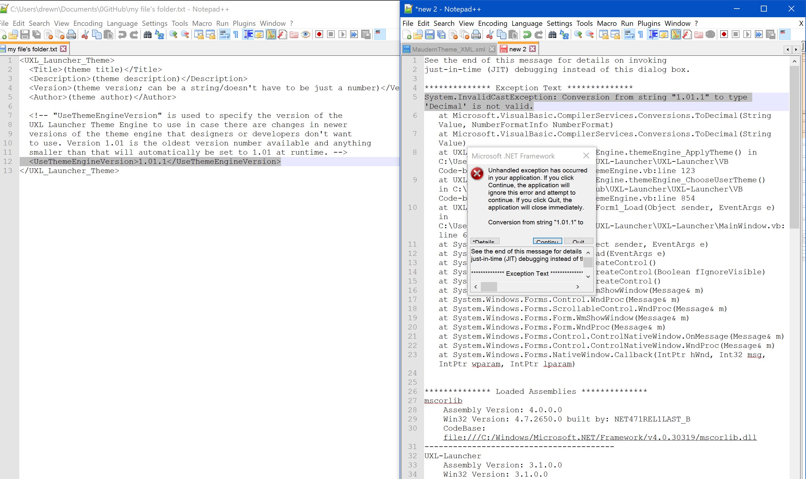Click right tab-scroll arrow in right window
The height and width of the screenshot is (479, 806).
point(796,49)
